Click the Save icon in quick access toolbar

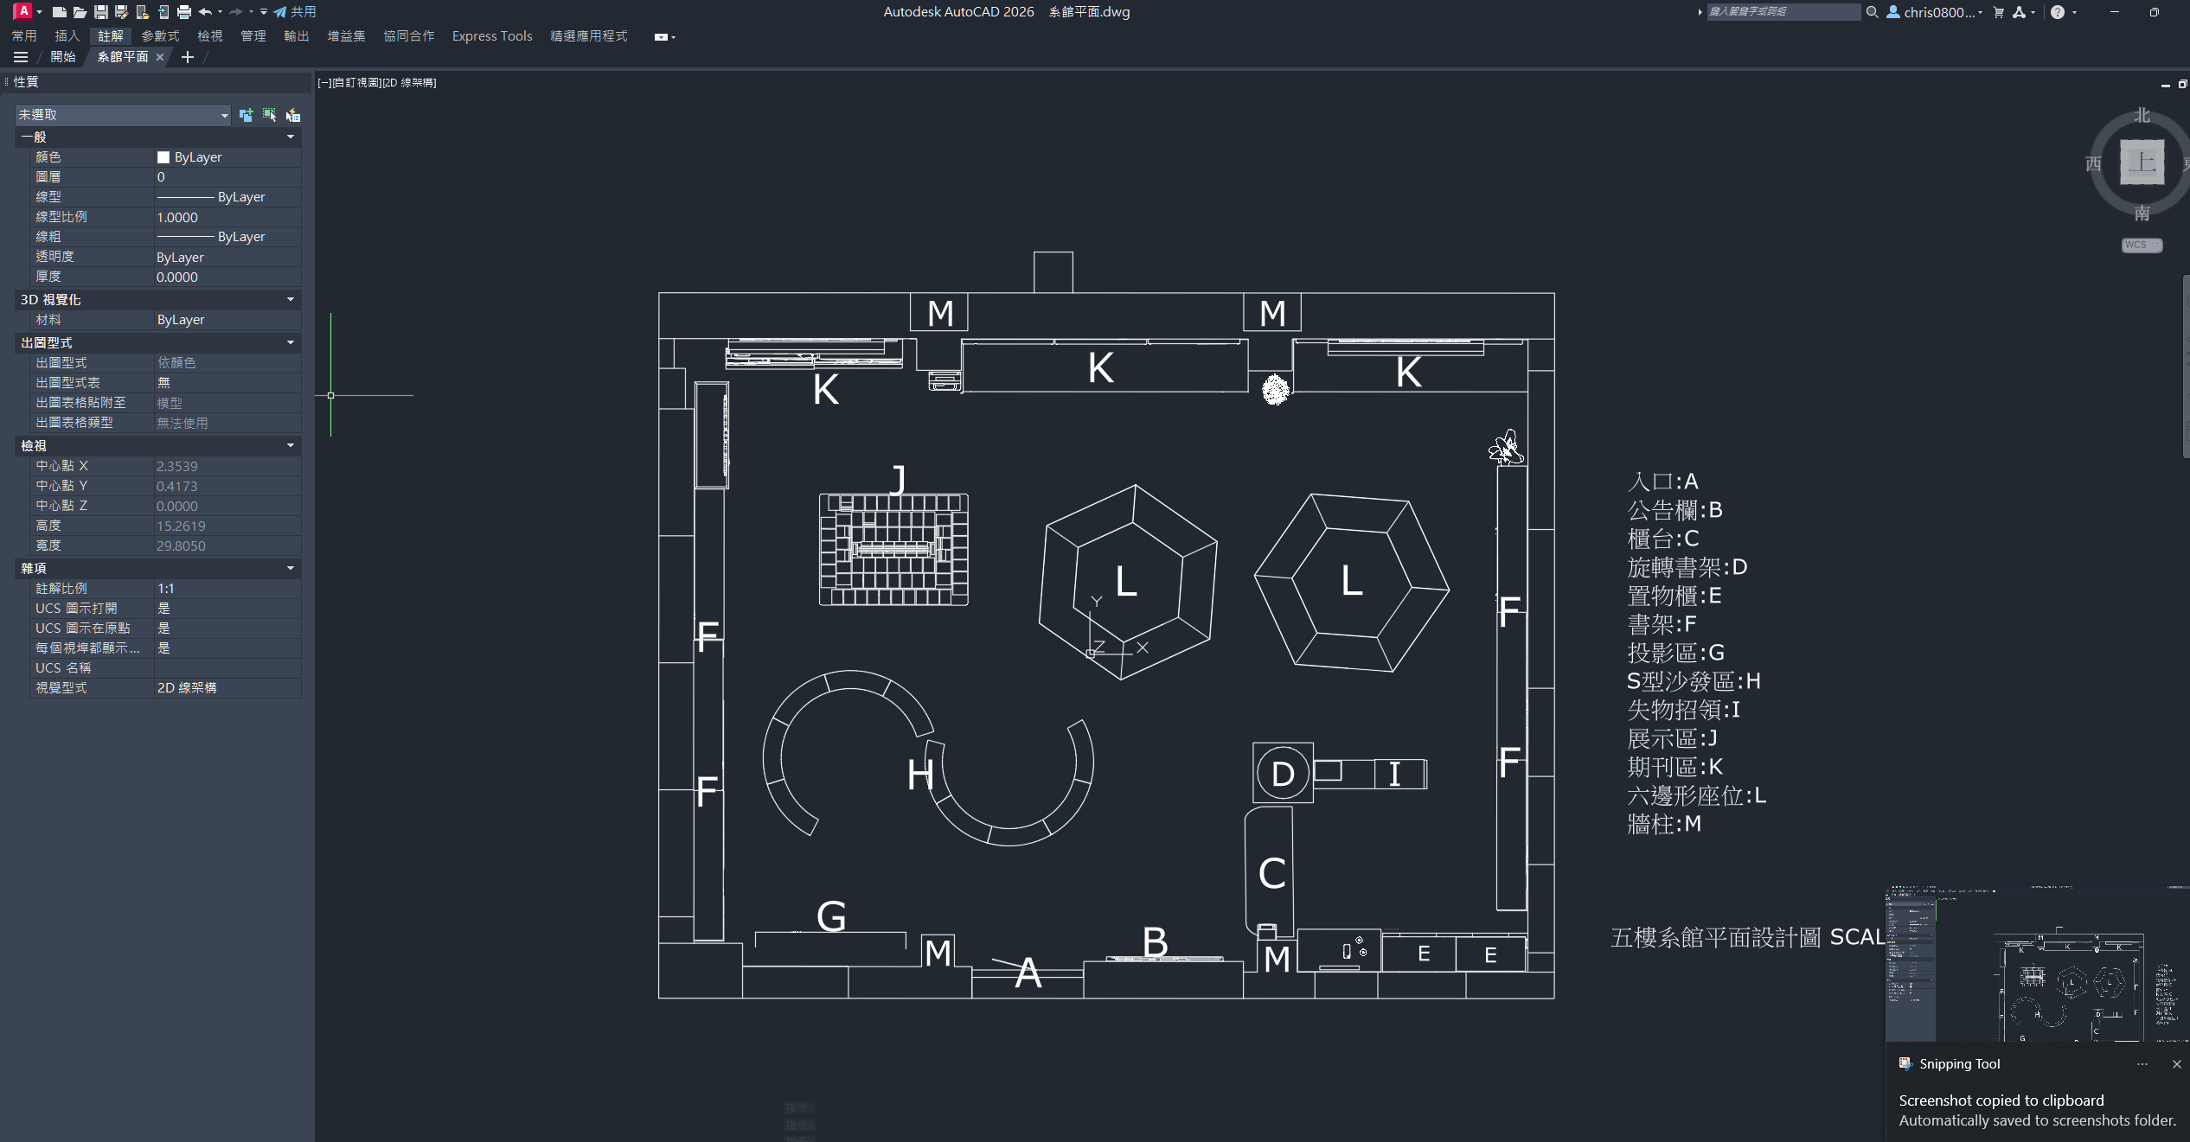[x=101, y=12]
